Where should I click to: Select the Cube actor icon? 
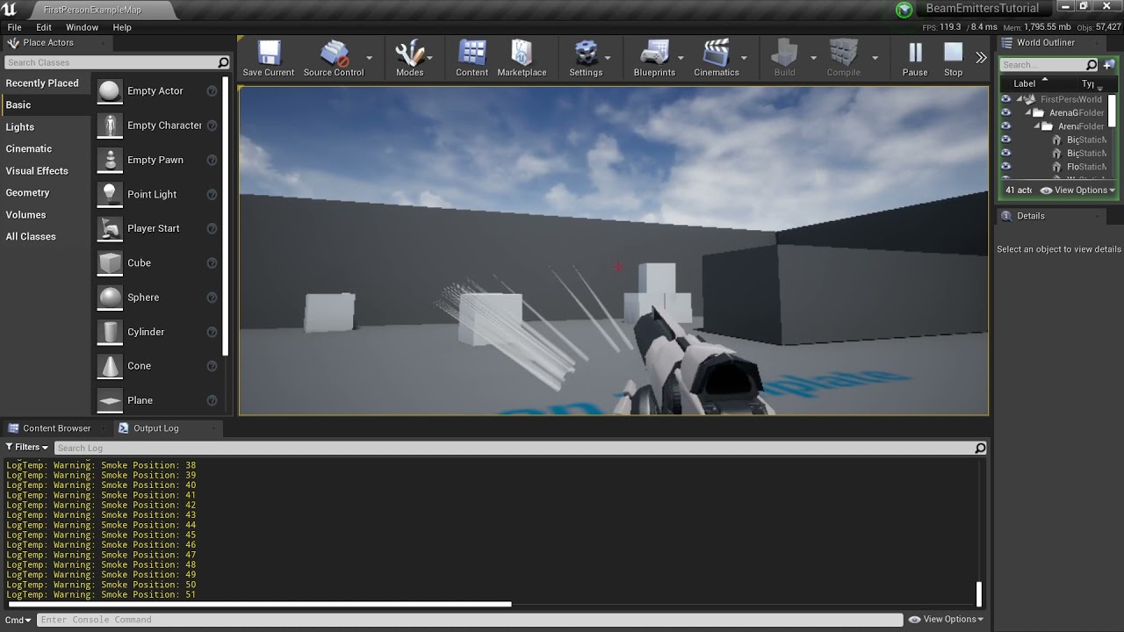pyautogui.click(x=110, y=262)
